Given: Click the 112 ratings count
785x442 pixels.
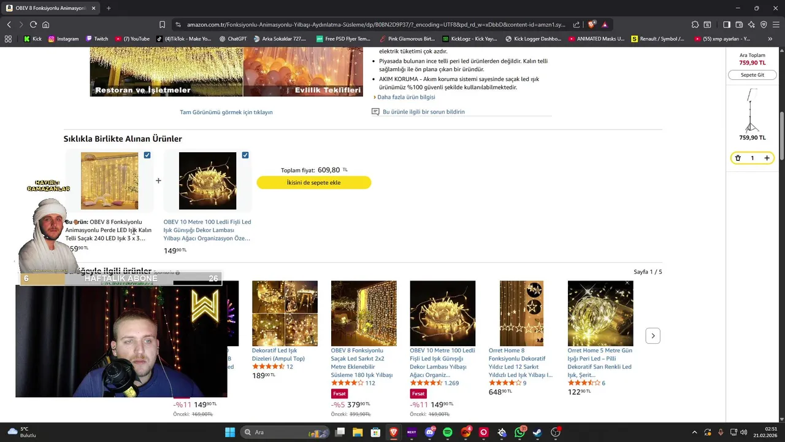Looking at the screenshot, I should [x=370, y=383].
